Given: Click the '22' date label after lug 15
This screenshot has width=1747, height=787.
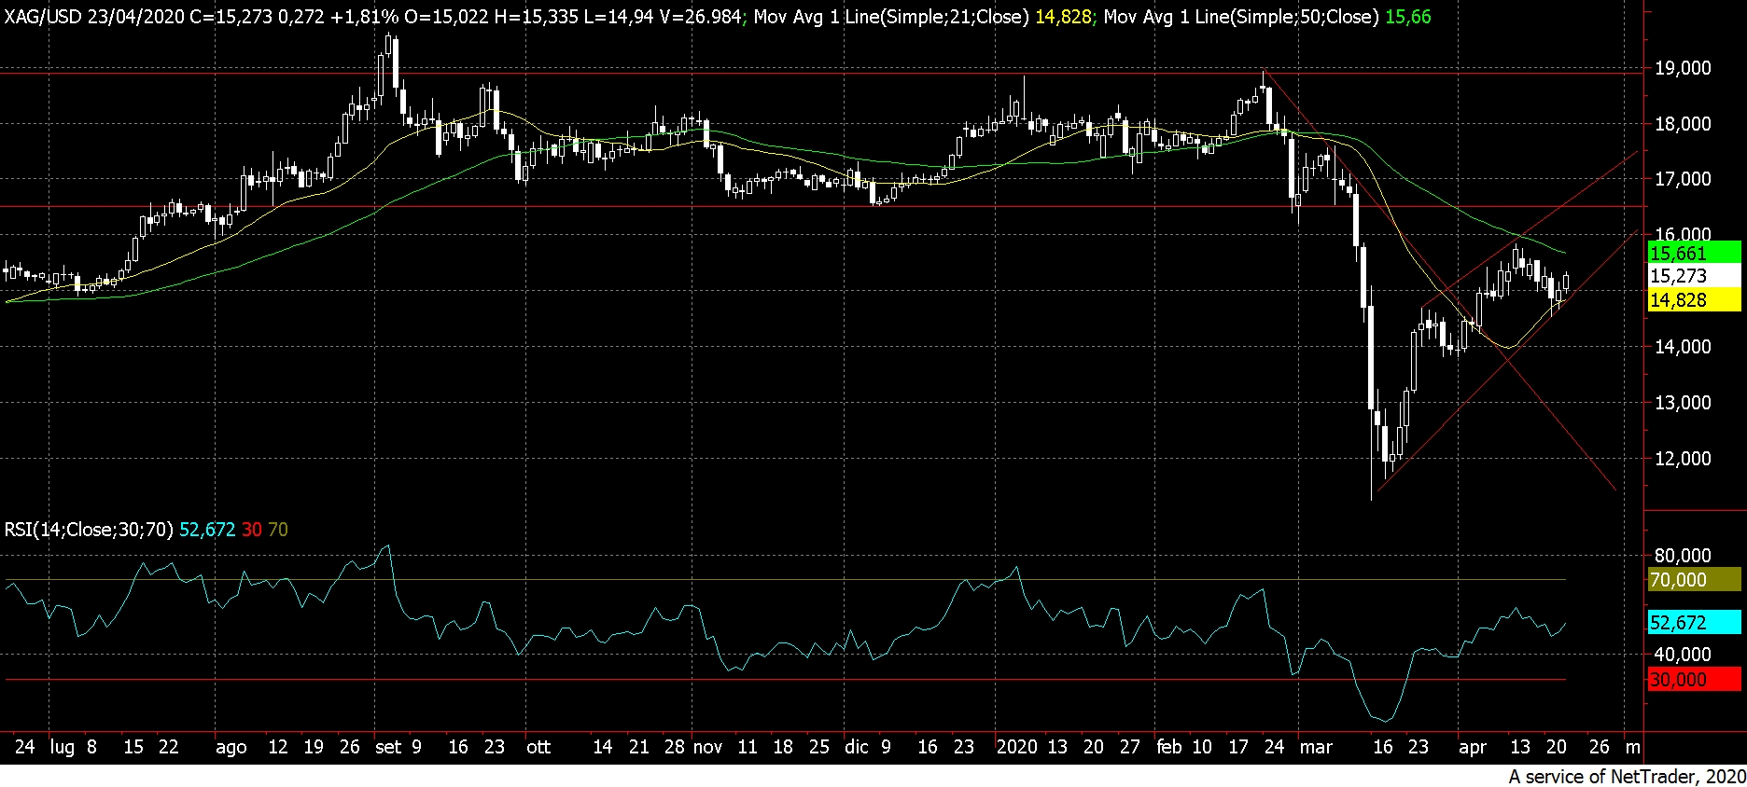Looking at the screenshot, I should click(x=168, y=747).
